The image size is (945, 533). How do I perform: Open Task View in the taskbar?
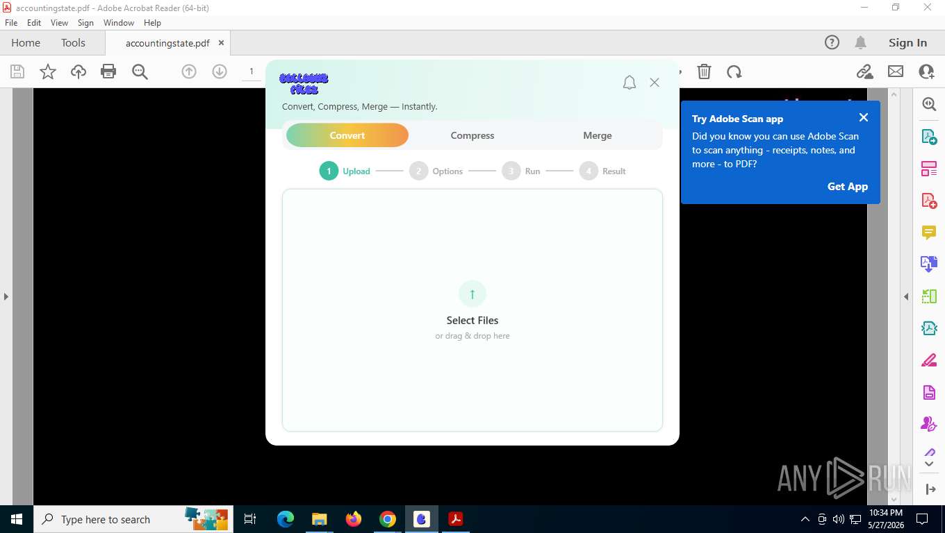(x=250, y=519)
